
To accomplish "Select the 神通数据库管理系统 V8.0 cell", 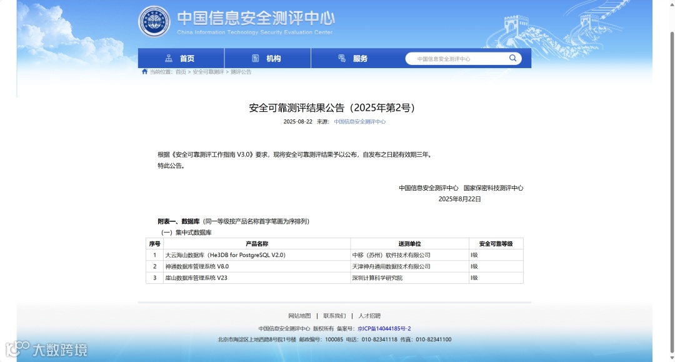I will coord(257,266).
